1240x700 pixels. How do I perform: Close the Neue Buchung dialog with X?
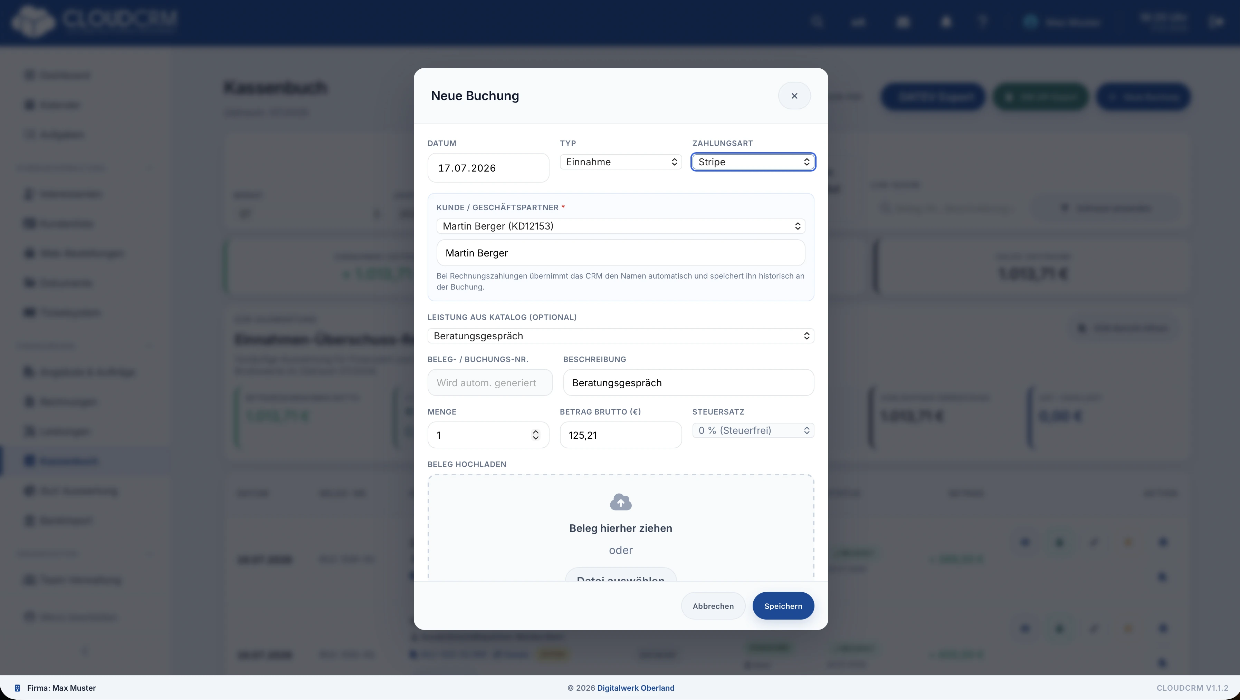pyautogui.click(x=794, y=96)
